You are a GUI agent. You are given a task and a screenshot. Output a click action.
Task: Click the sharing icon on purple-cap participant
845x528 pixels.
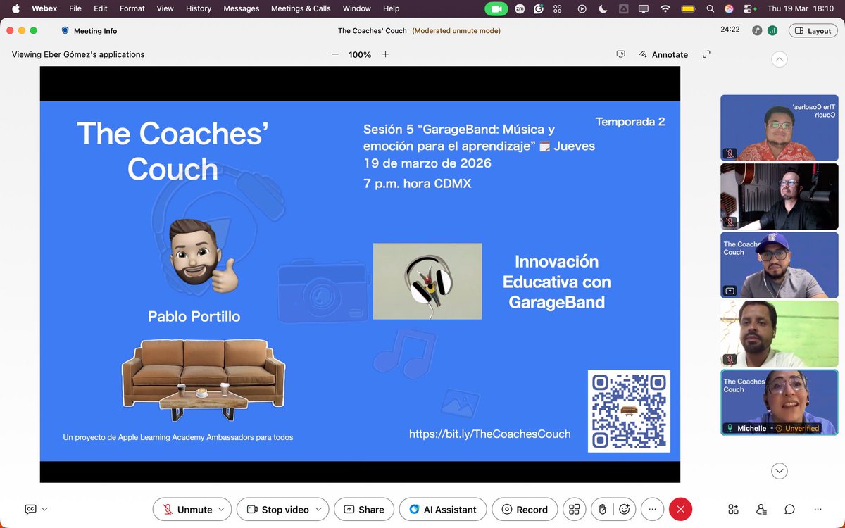click(730, 291)
